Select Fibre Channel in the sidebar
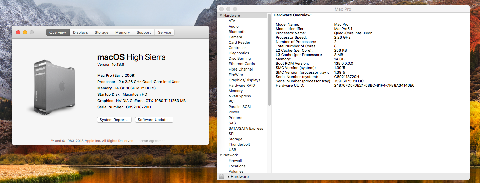Image resolution: width=480 pixels, height=183 pixels. 241,69
